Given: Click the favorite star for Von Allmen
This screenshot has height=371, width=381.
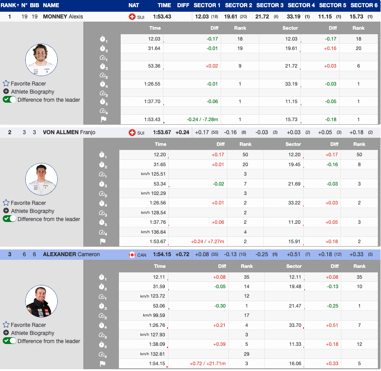Looking at the screenshot, I should point(6,203).
